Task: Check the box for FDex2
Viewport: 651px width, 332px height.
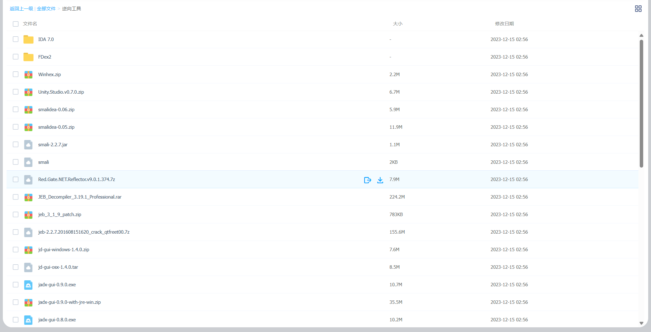Action: (16, 57)
